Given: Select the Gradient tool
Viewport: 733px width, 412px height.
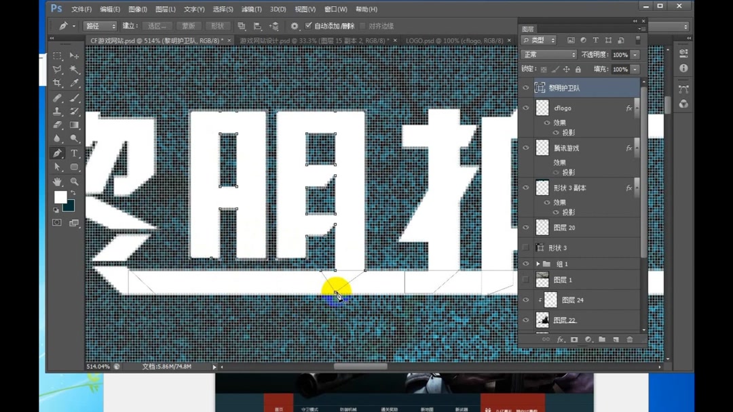Looking at the screenshot, I should [73, 124].
